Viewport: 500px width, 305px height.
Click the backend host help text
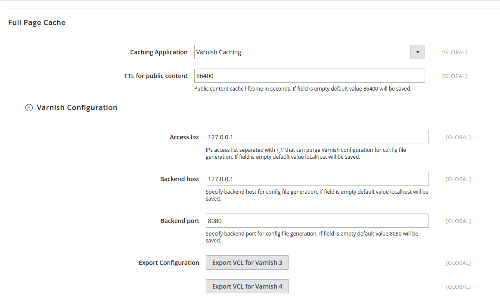tap(317, 195)
